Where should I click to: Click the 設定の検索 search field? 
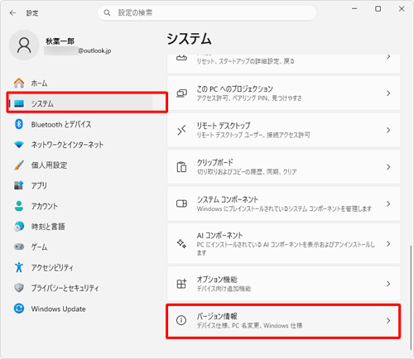click(207, 12)
